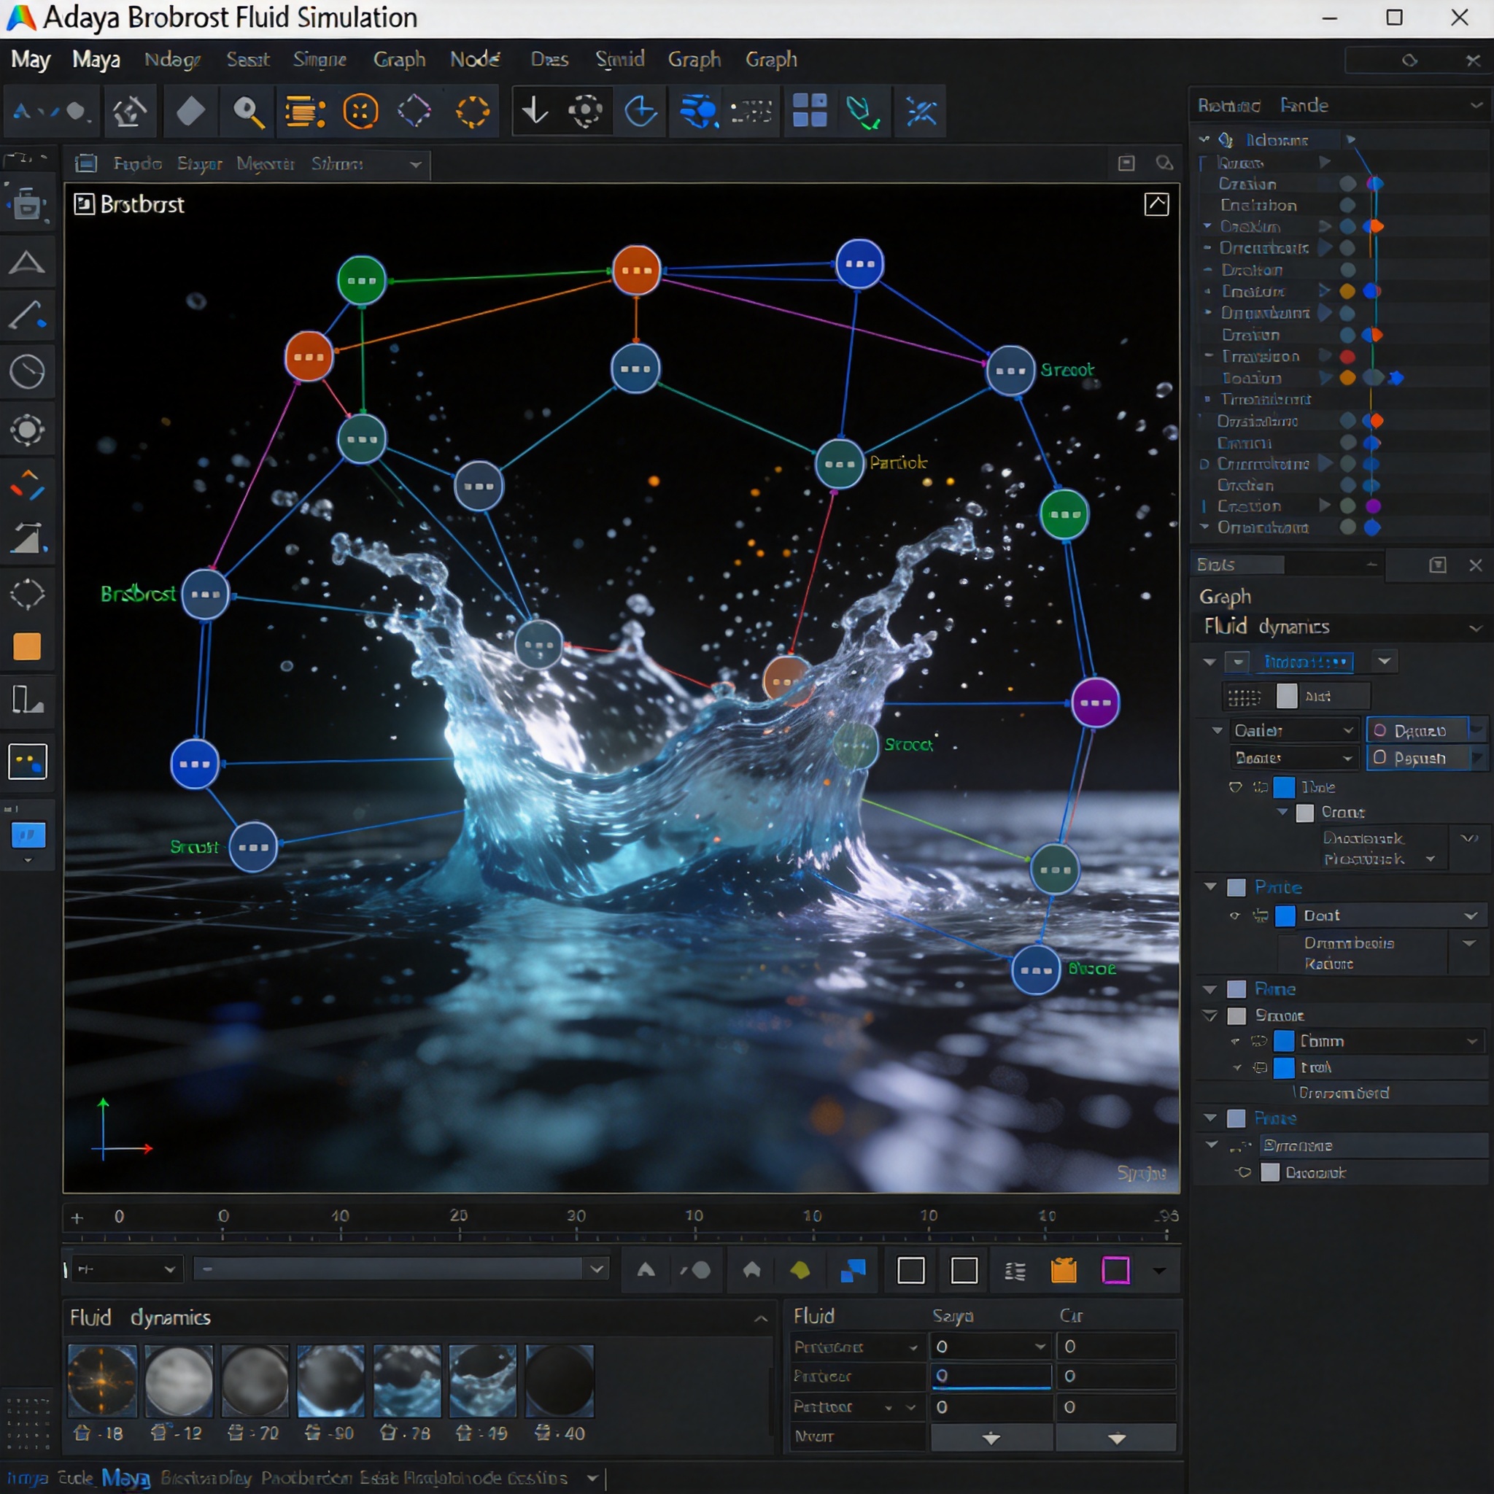Select the orange square tool in sidebar

pyautogui.click(x=27, y=646)
